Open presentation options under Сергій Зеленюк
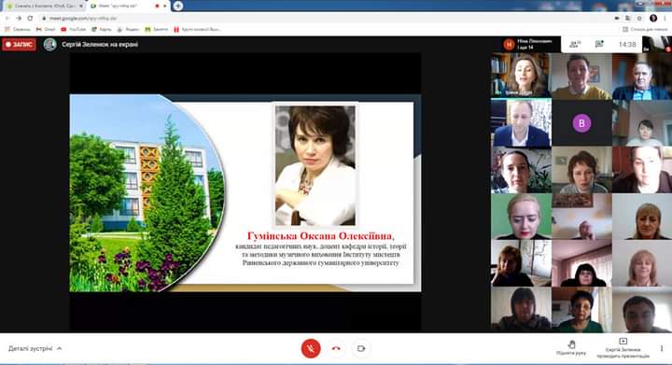672x365 pixels. tap(623, 348)
